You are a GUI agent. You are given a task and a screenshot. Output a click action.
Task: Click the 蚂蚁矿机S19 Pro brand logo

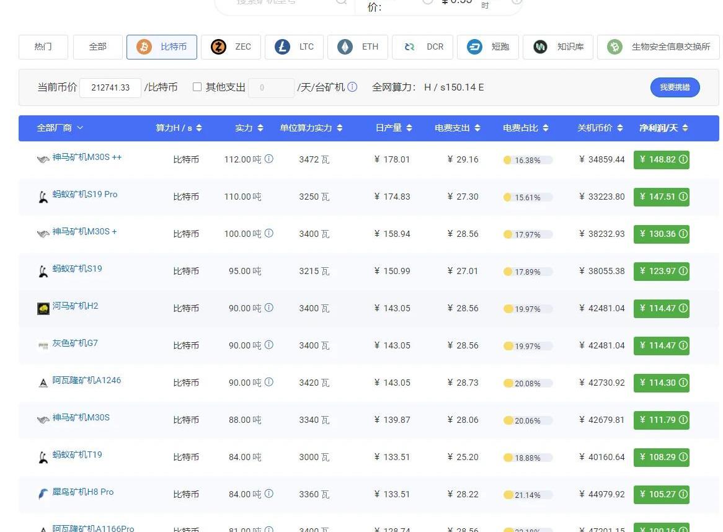[43, 197]
